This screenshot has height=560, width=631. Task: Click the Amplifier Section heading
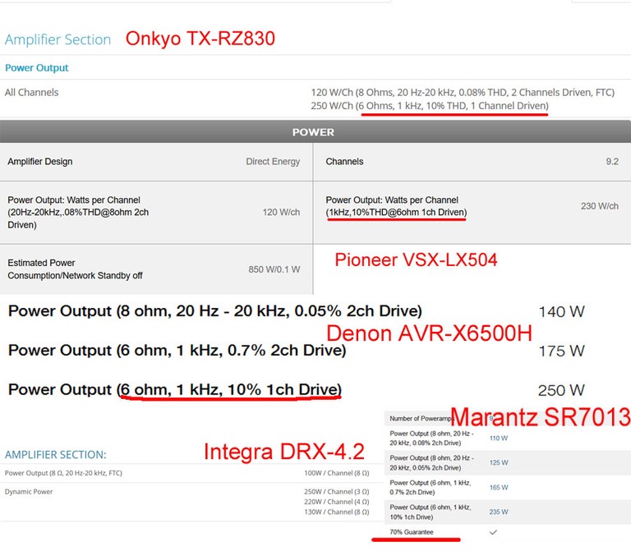(58, 39)
